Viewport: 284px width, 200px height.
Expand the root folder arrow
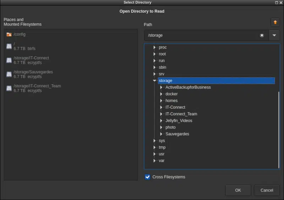click(x=154, y=54)
